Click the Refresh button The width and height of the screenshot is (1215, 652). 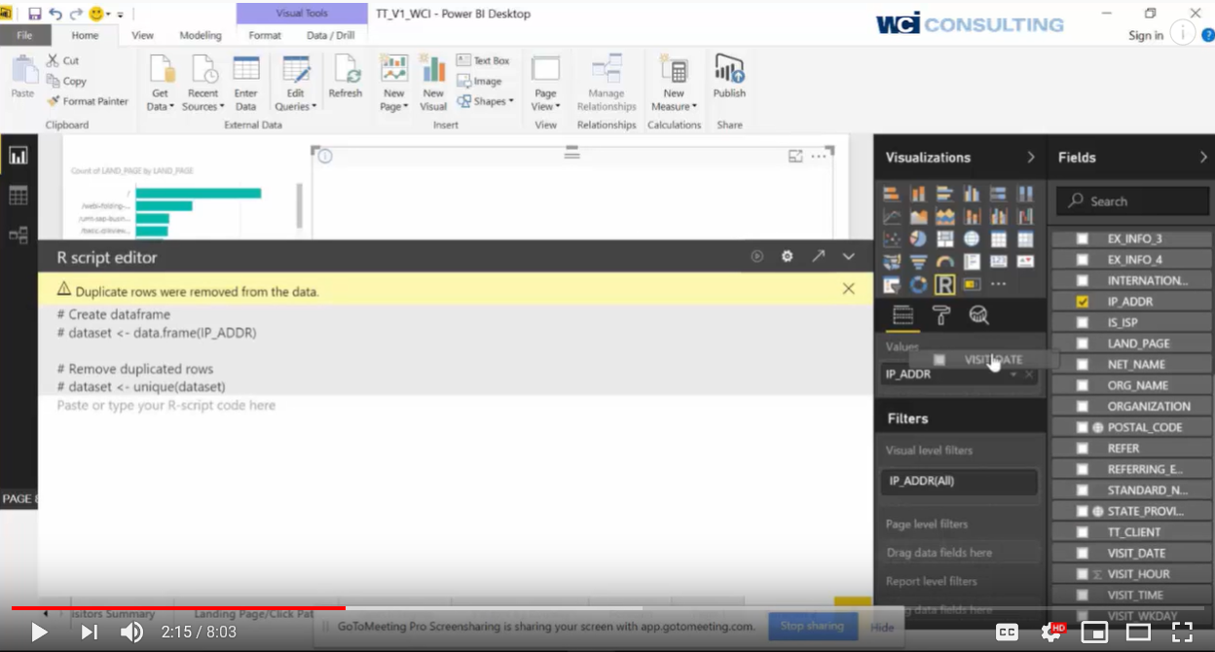(x=346, y=77)
